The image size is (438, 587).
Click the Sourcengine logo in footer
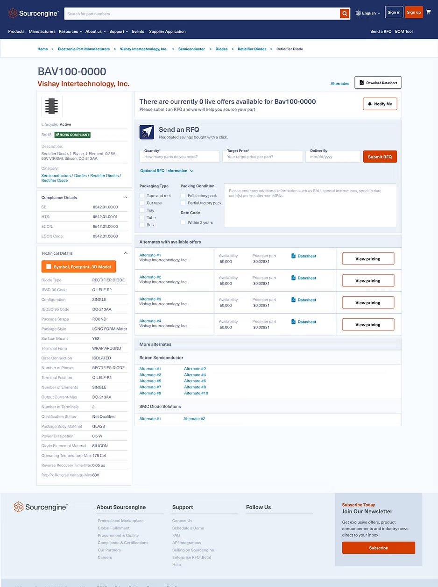[x=41, y=507]
